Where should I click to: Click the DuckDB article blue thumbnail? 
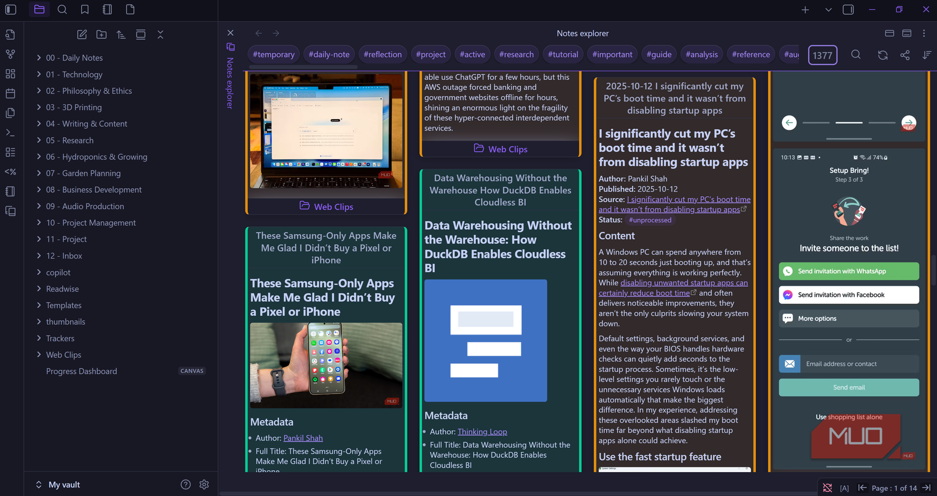[486, 341]
